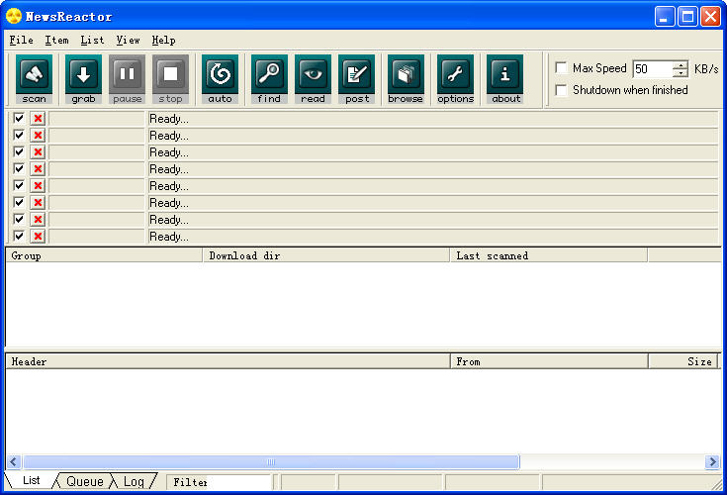Click red X on sixth connection row
The width and height of the screenshot is (727, 495).
click(38, 203)
